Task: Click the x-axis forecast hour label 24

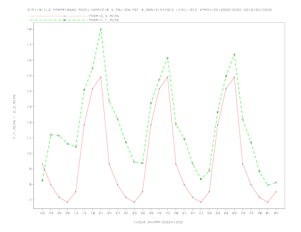Action: [x=109, y=213]
